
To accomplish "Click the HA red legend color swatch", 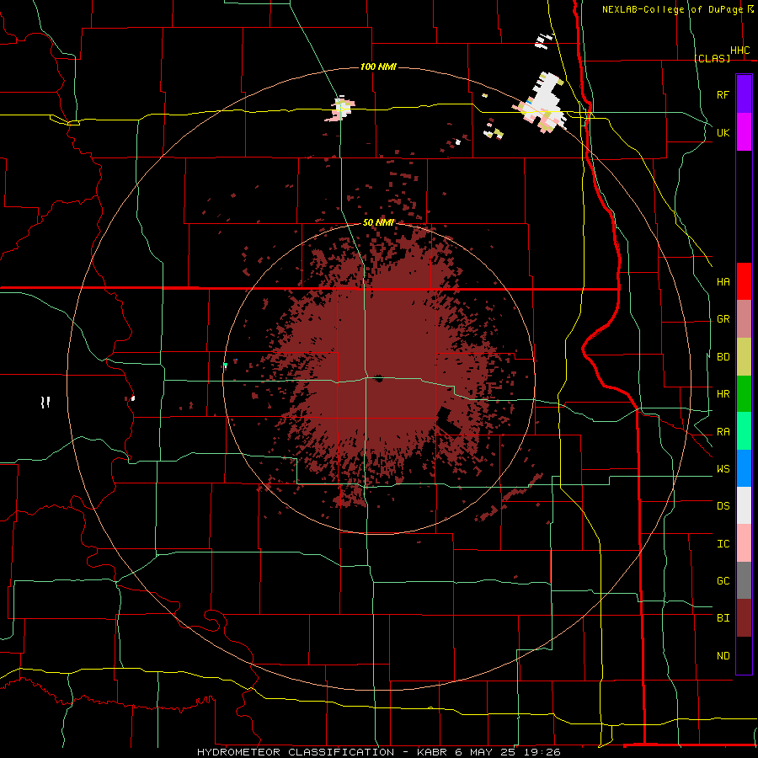I will [x=744, y=281].
